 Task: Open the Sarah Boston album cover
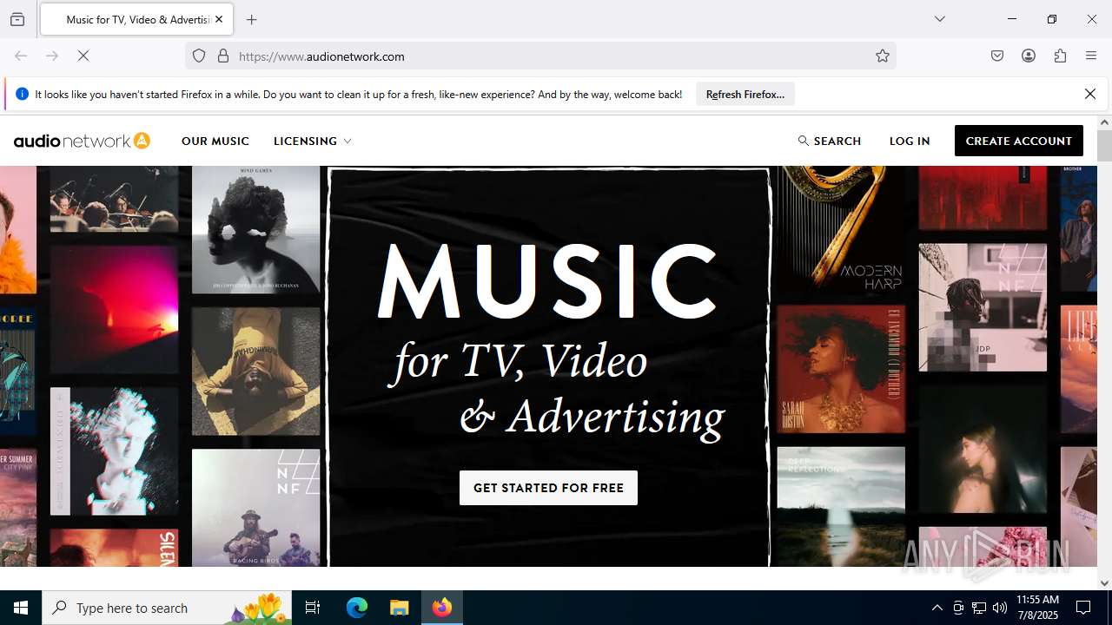pos(840,369)
